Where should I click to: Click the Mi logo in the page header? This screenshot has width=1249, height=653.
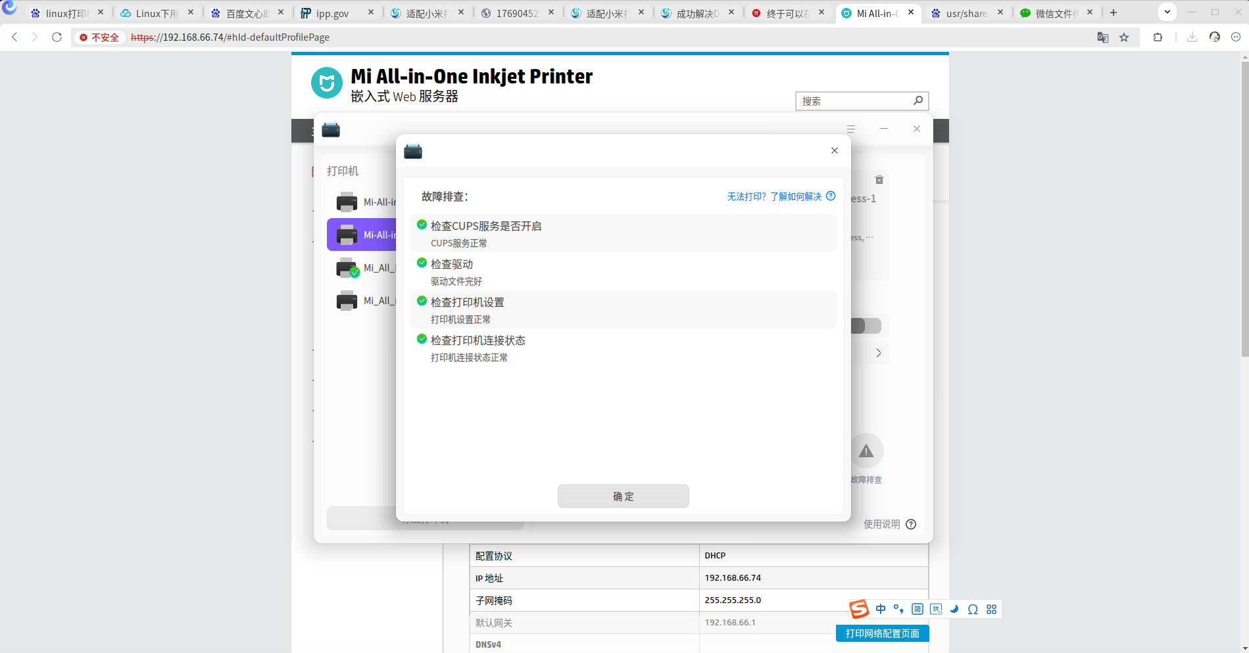pos(327,83)
